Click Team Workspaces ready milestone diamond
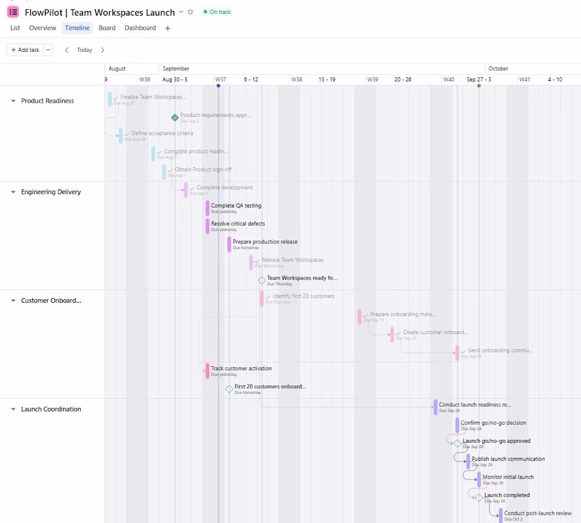The width and height of the screenshot is (581, 523). click(261, 280)
